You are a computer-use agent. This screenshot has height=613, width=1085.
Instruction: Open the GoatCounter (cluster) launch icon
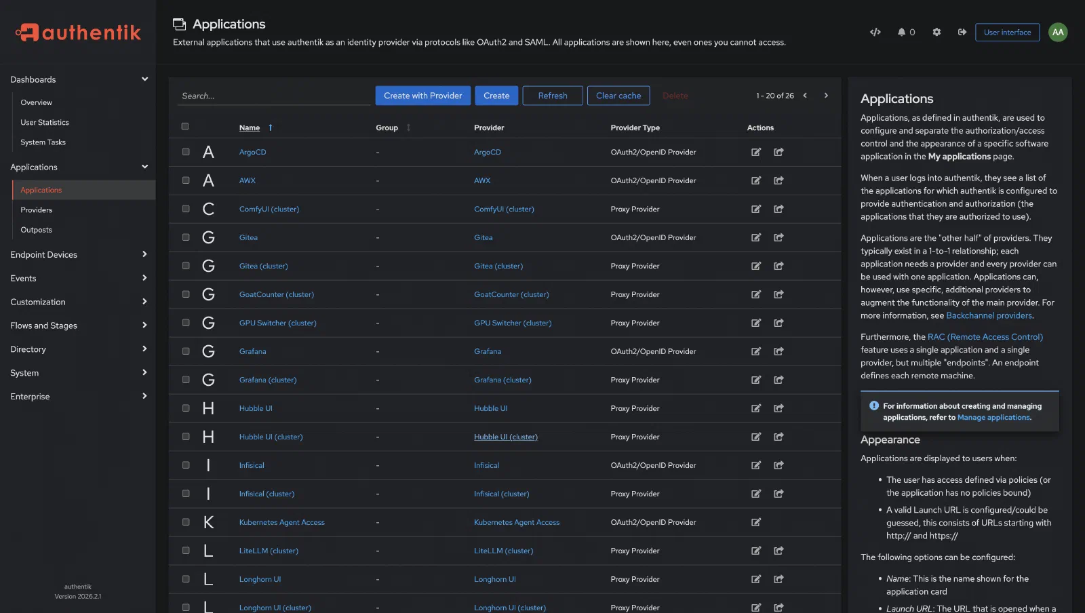tap(778, 294)
